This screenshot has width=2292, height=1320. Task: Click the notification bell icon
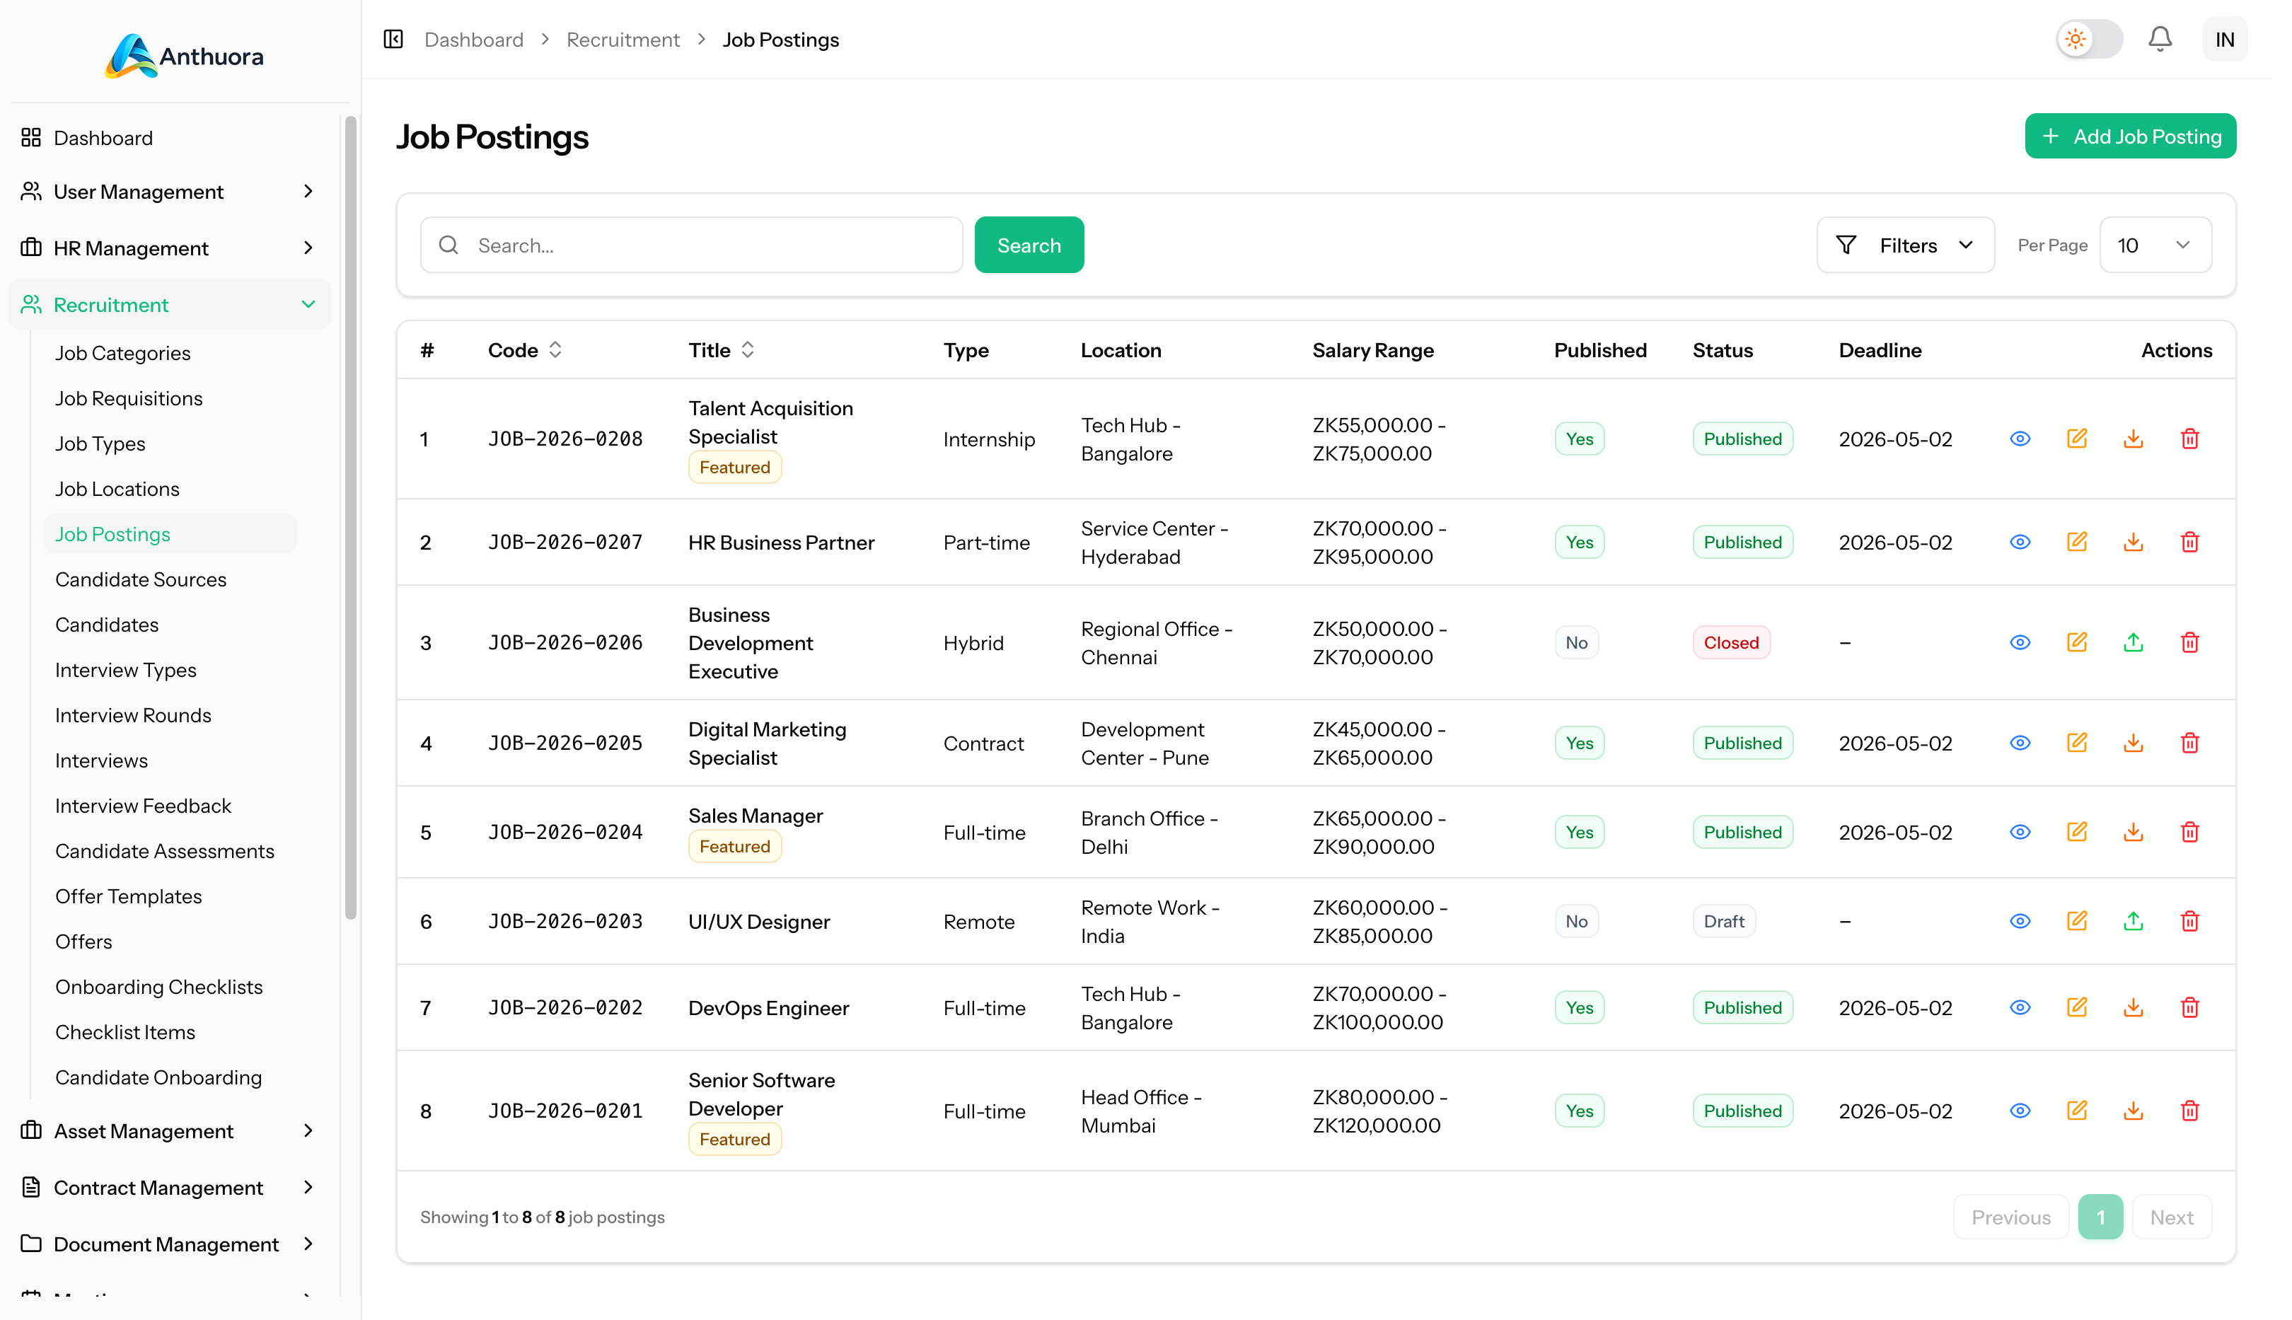click(x=2159, y=39)
